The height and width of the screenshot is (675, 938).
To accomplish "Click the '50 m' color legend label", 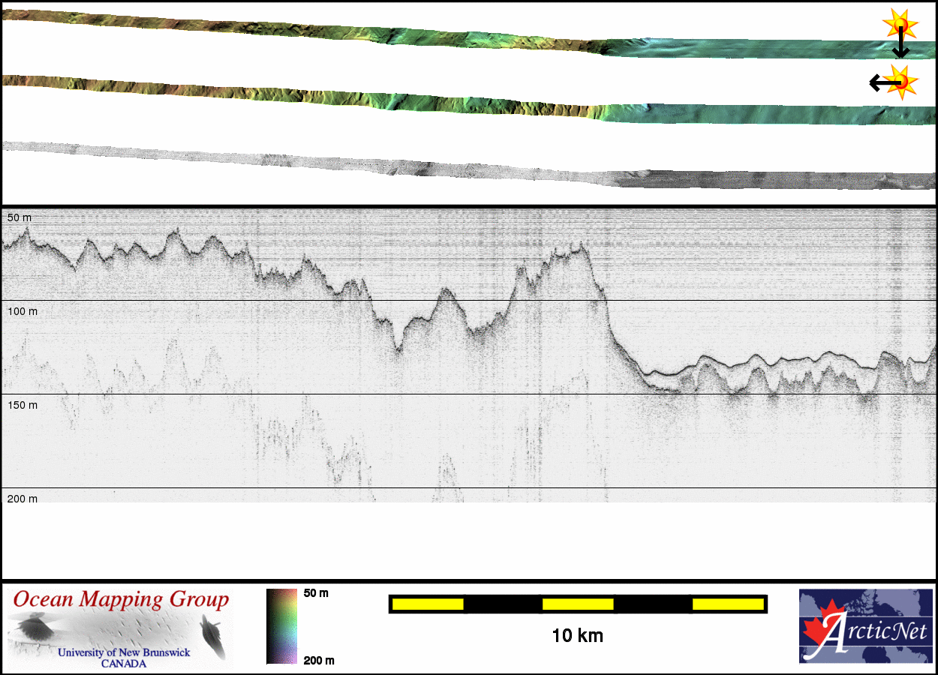I will (x=316, y=593).
